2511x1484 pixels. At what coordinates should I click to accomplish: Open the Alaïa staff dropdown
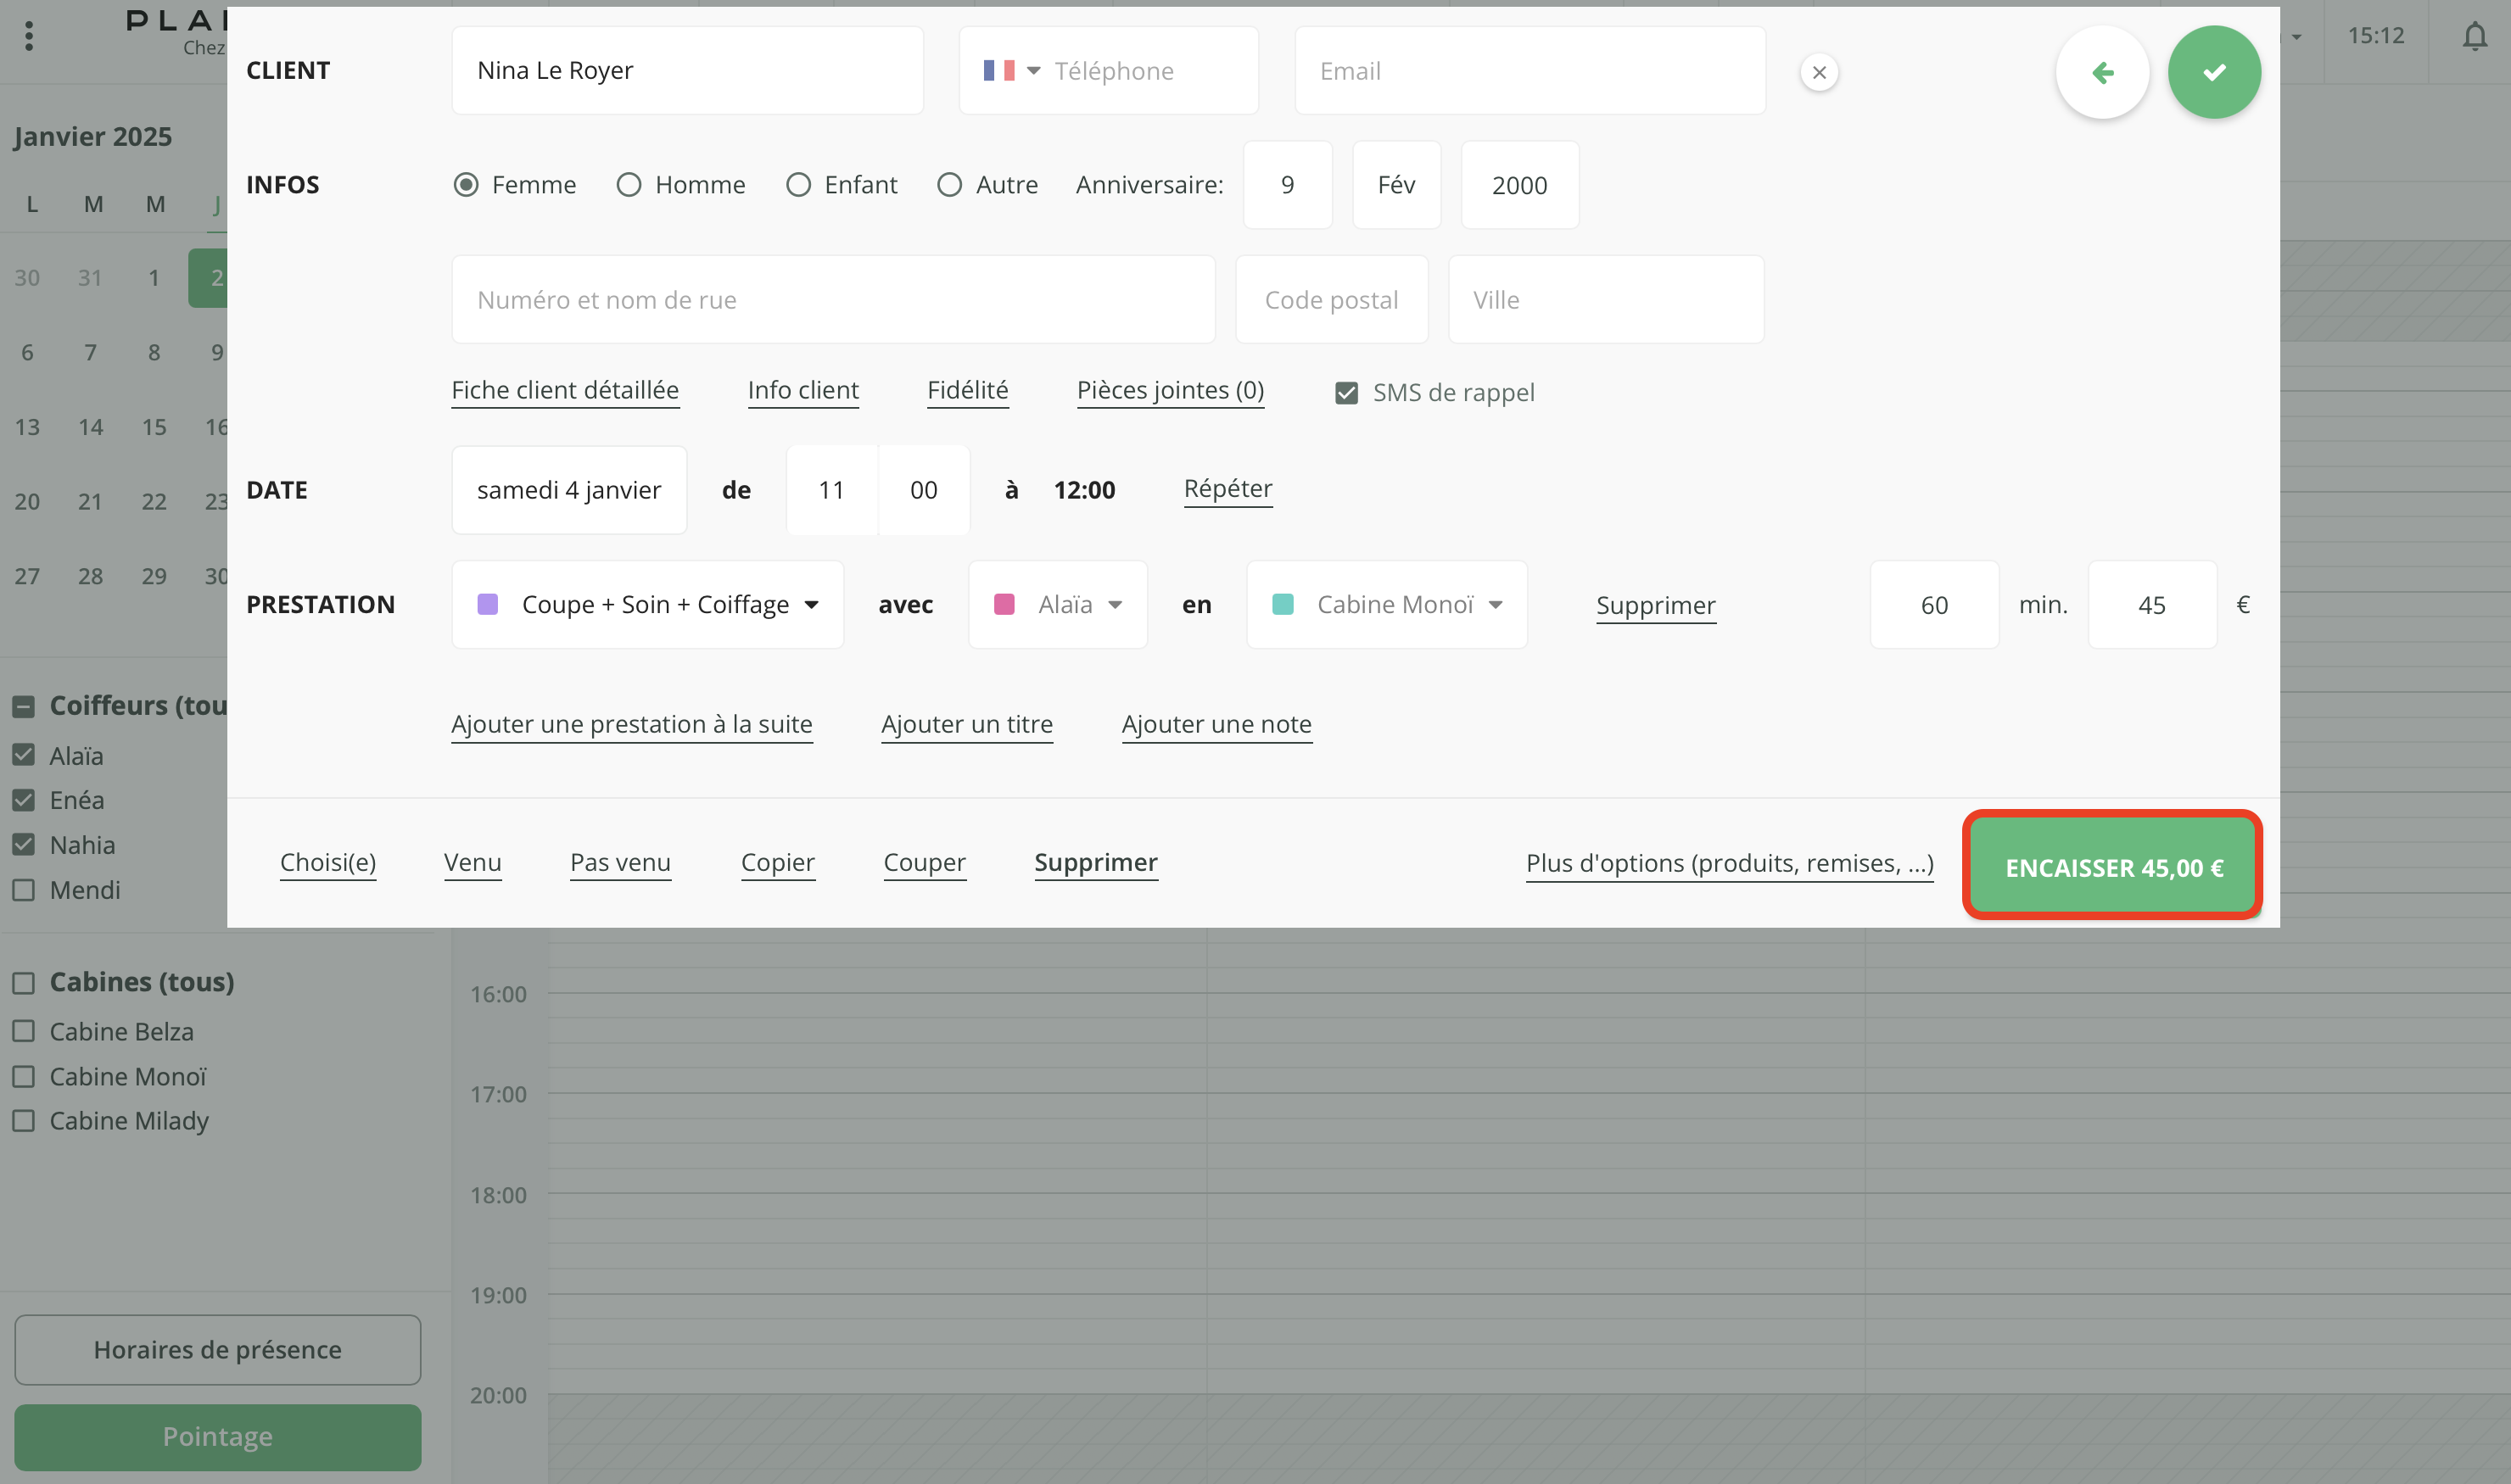tap(1115, 604)
